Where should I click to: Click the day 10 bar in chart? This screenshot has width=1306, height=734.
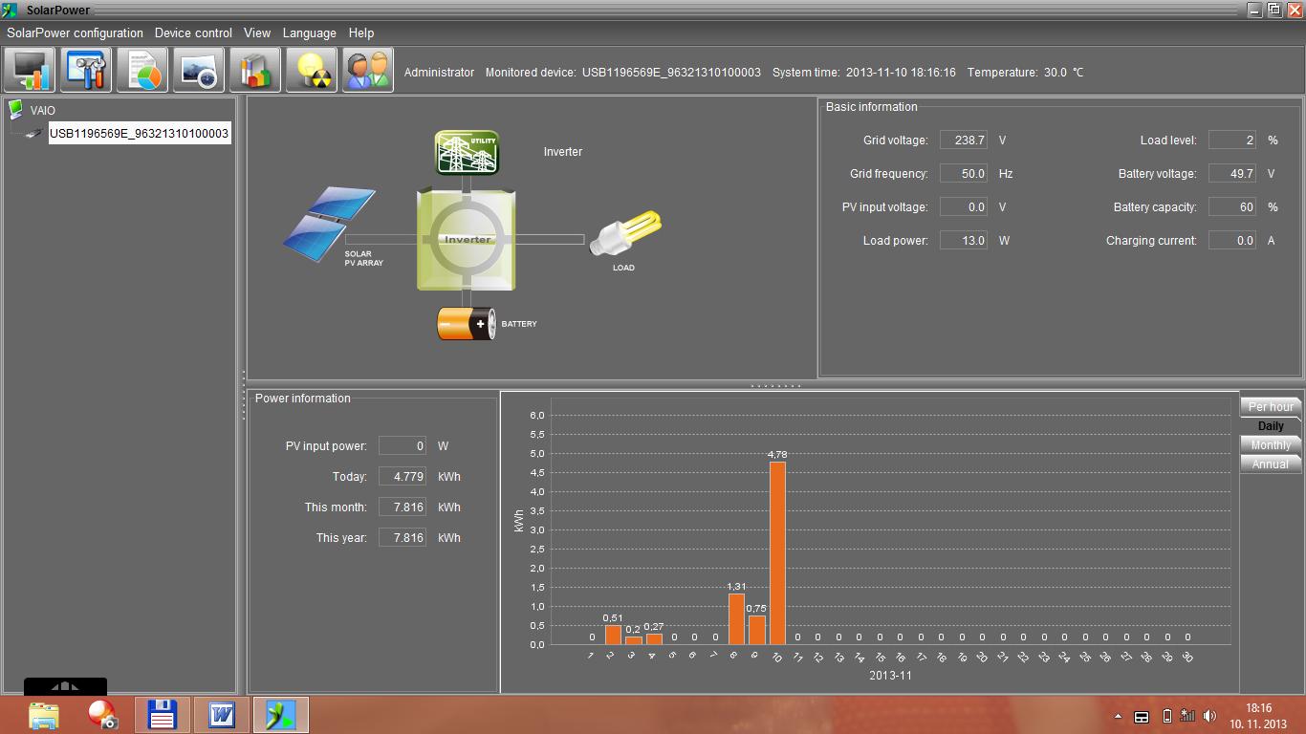[777, 553]
